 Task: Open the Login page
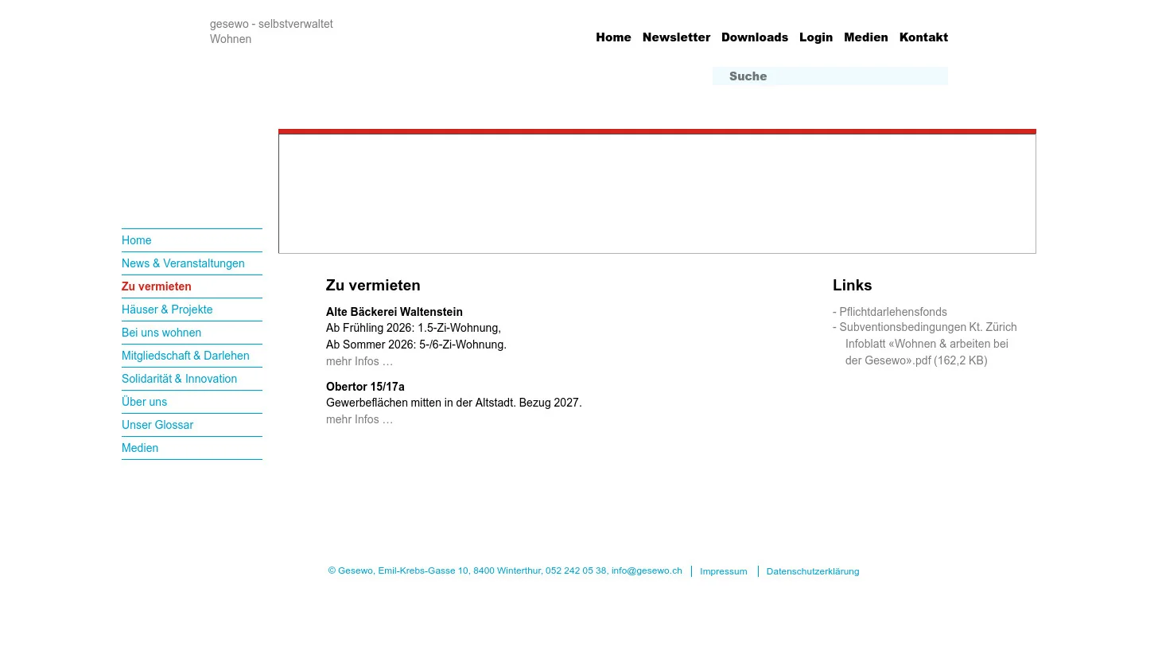[x=815, y=37]
